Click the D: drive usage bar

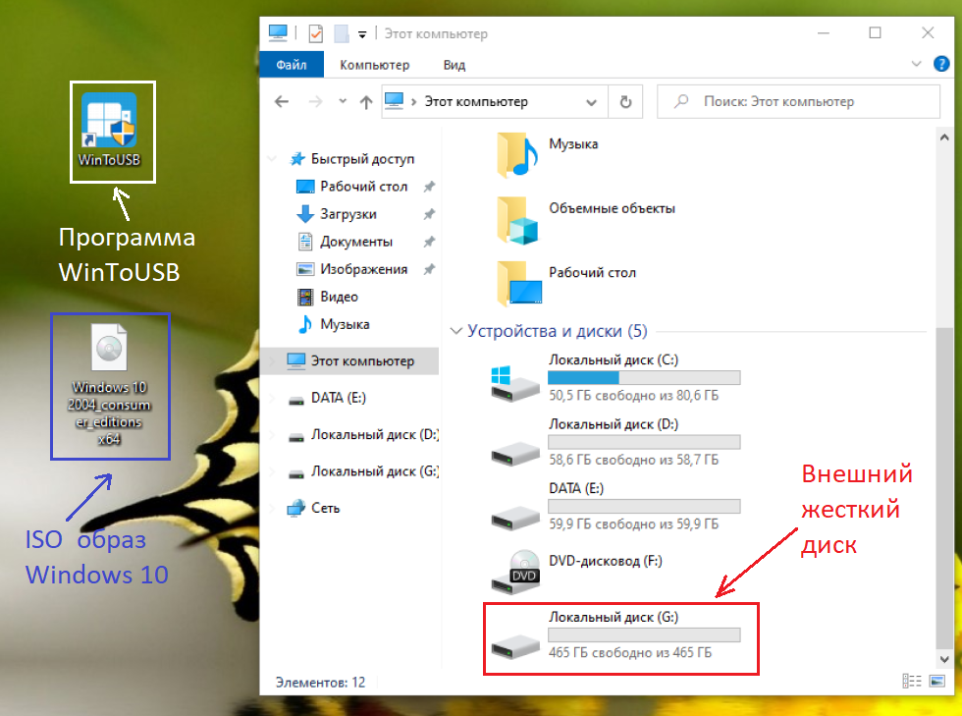(x=644, y=442)
